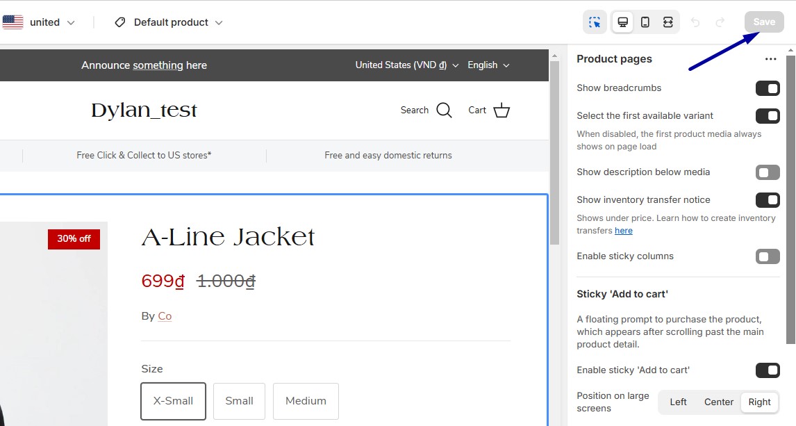The image size is (796, 426).
Task: Click the search magnifier icon in store header
Action: click(445, 110)
